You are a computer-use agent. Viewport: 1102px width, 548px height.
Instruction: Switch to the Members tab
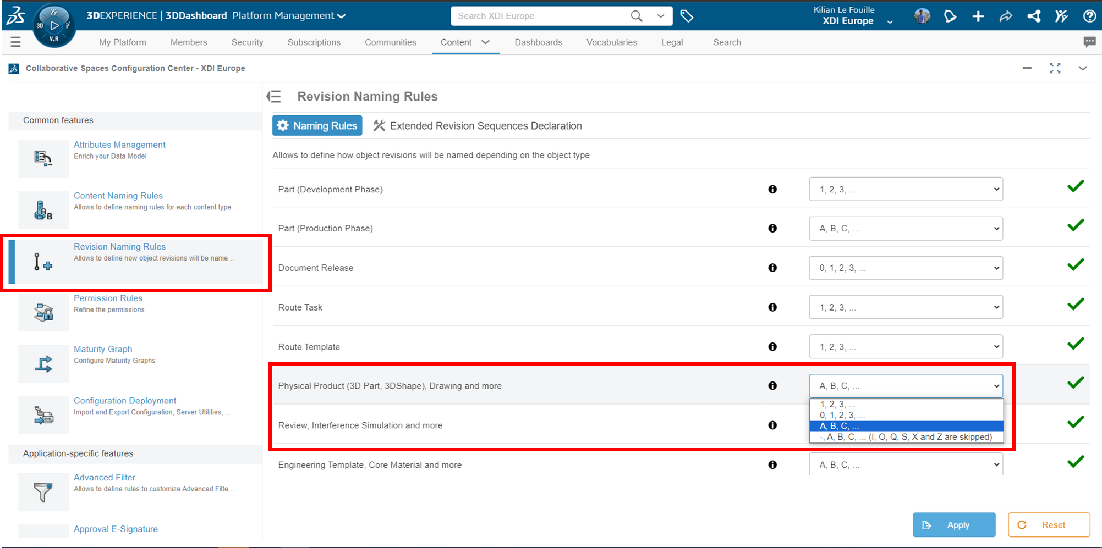[189, 42]
